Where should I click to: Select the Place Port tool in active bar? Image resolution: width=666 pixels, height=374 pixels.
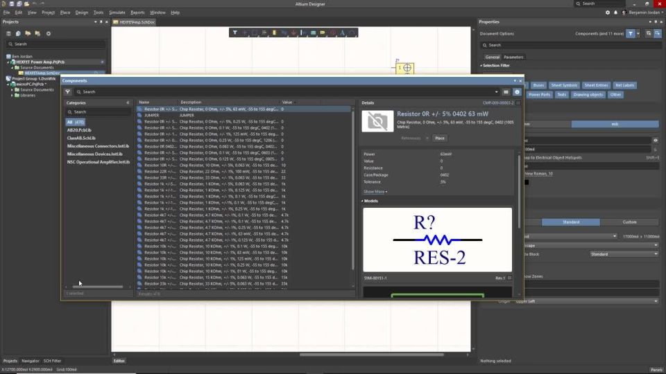(x=323, y=33)
